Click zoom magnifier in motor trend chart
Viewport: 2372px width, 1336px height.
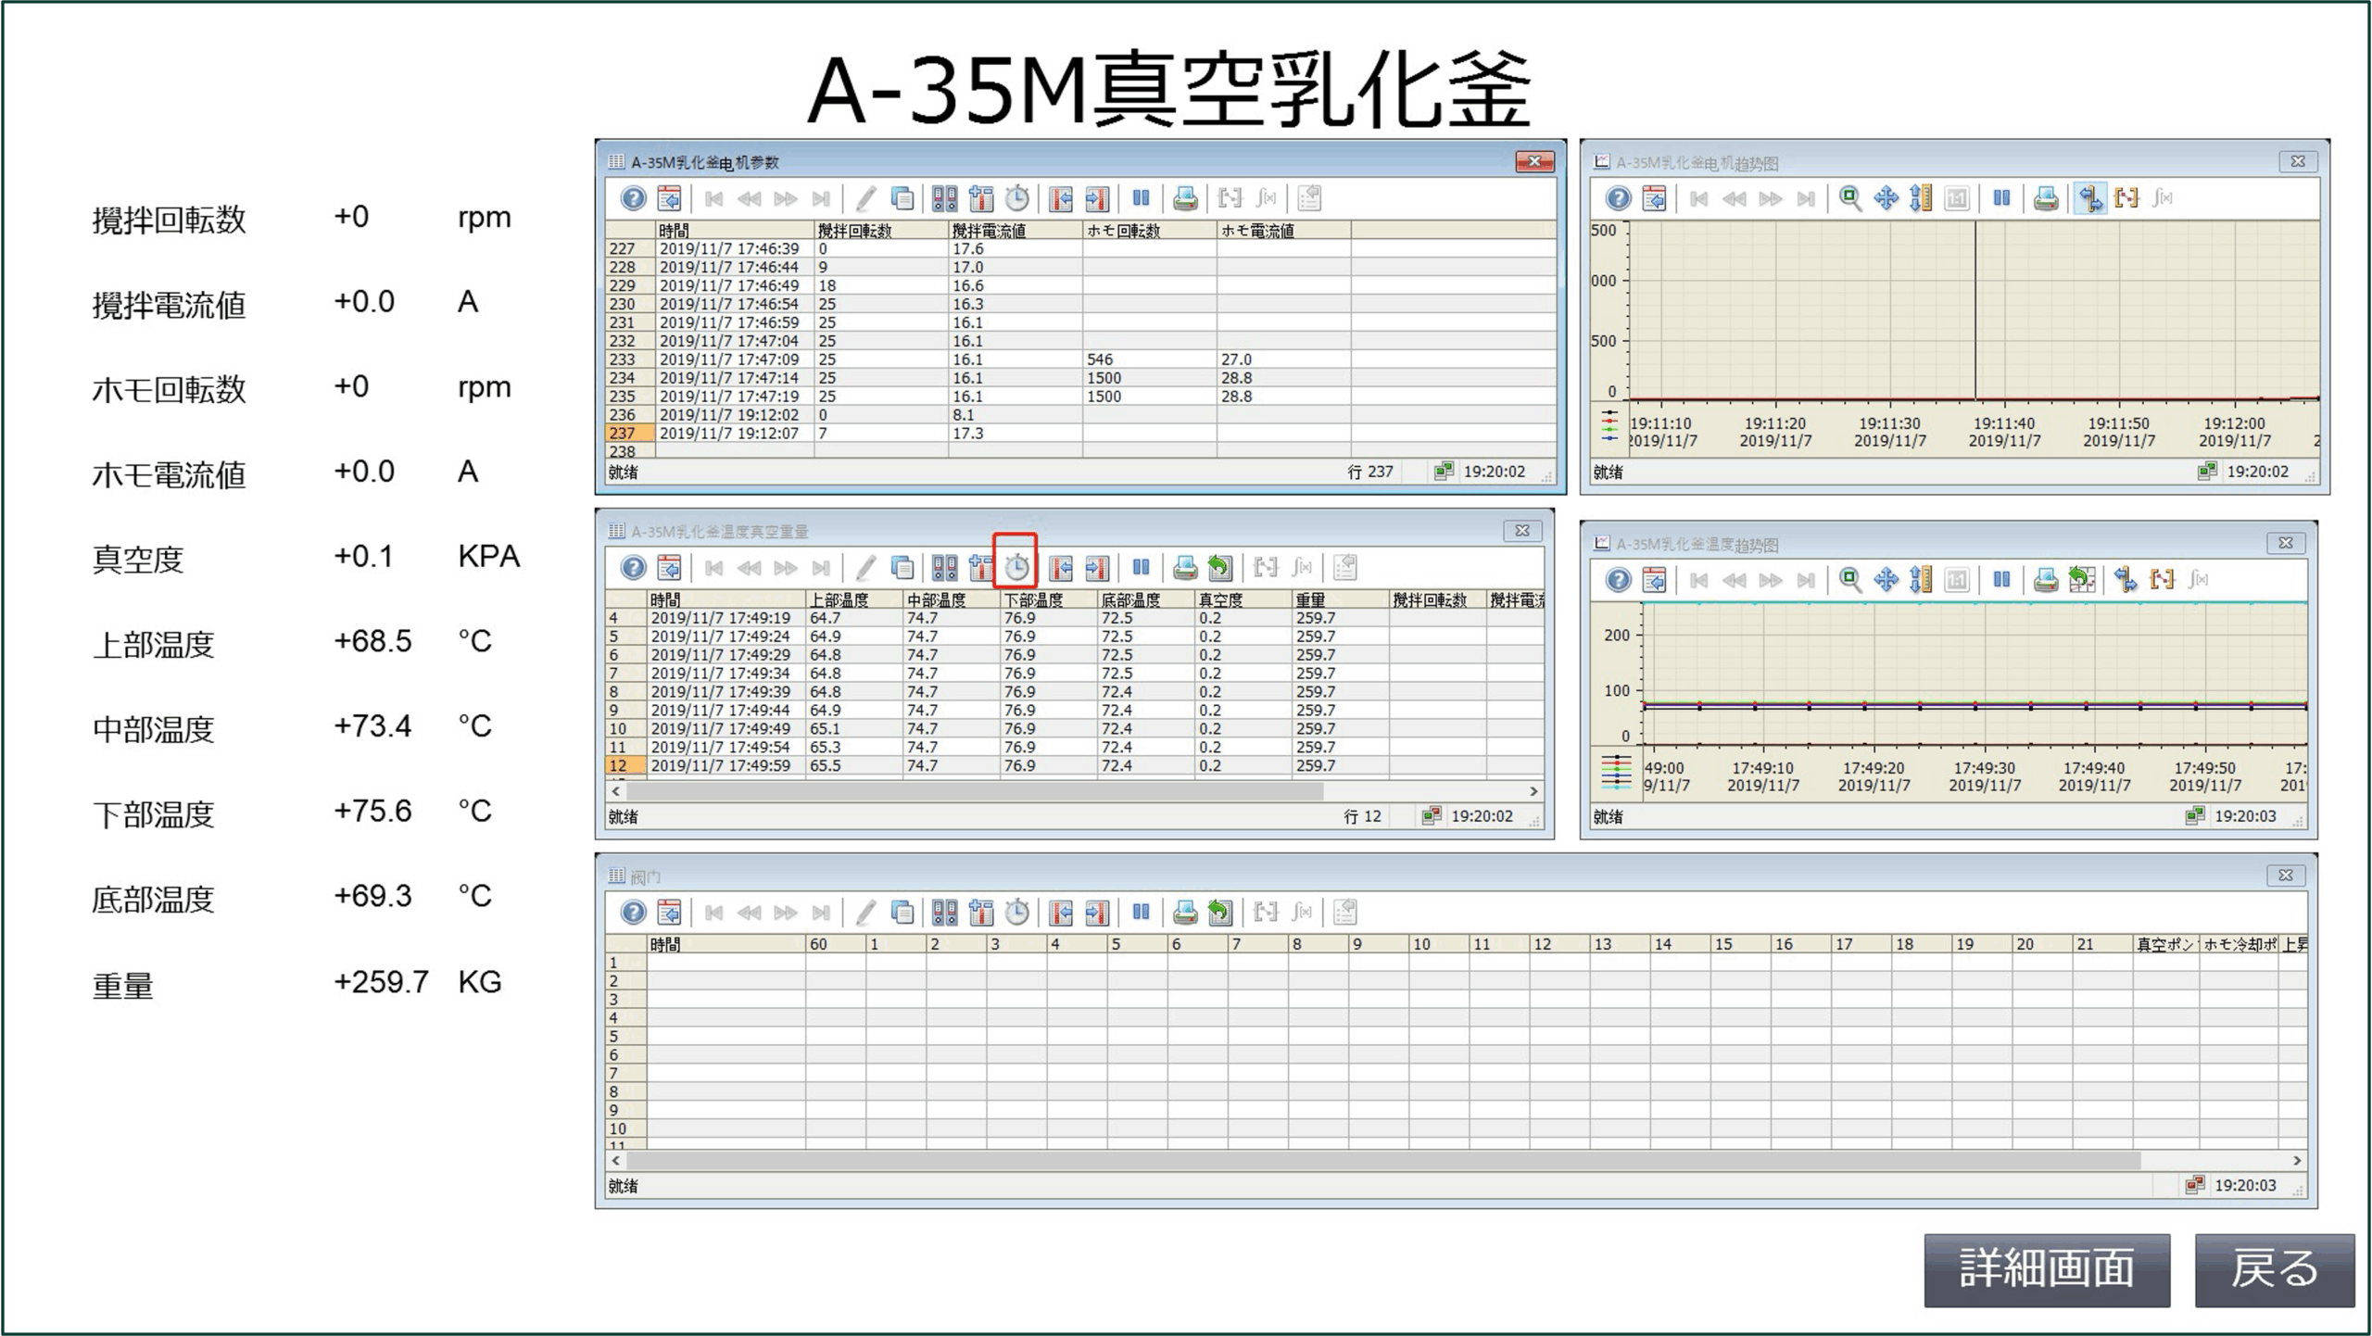(1849, 198)
